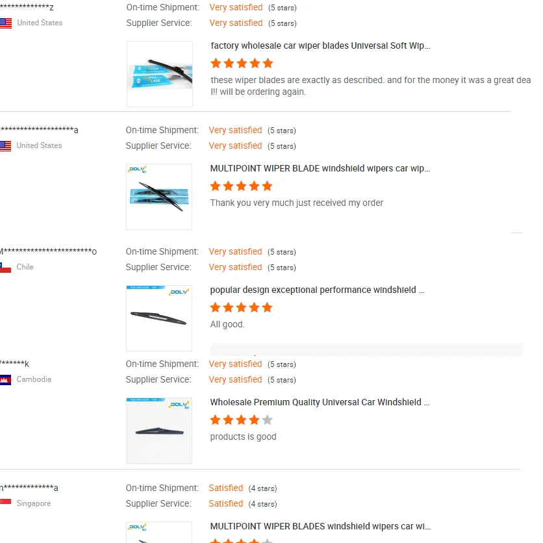This screenshot has height=543, width=543.
Task: Click the fifth star in Chile's rating row
Action: 267,307
